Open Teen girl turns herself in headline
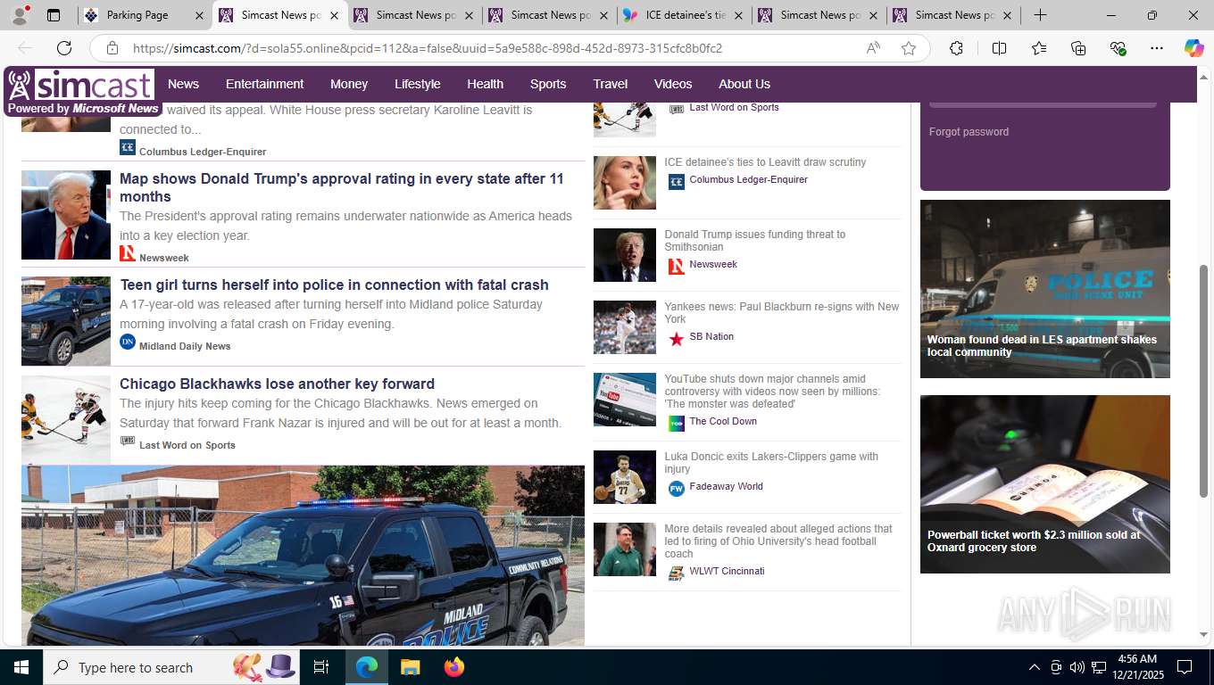1214x685 pixels. (x=334, y=285)
